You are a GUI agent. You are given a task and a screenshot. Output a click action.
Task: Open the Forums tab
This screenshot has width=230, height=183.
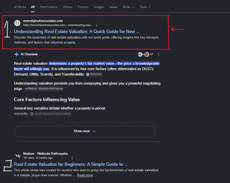[x=83, y=7]
